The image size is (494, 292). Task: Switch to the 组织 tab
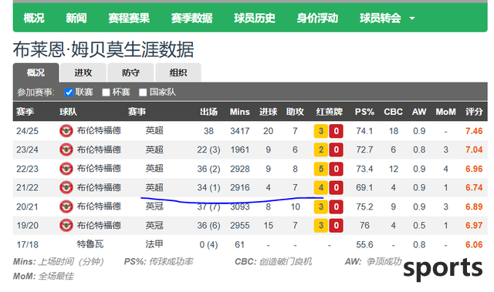pyautogui.click(x=178, y=72)
